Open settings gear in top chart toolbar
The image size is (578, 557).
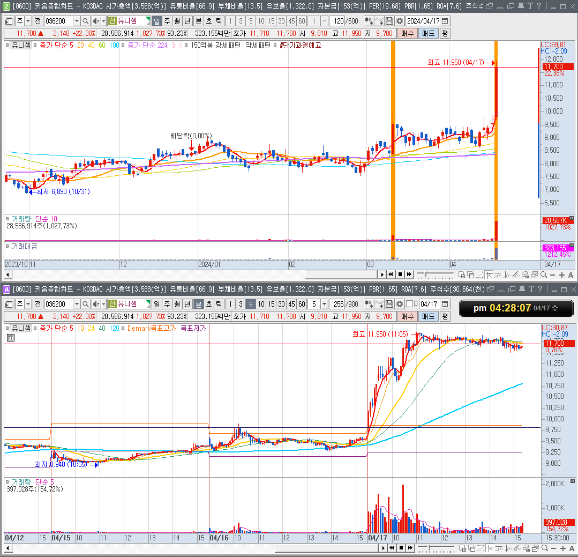tap(400, 21)
